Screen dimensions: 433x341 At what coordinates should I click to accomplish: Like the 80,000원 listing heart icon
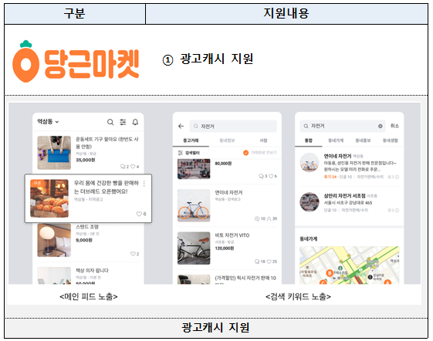[271, 176]
